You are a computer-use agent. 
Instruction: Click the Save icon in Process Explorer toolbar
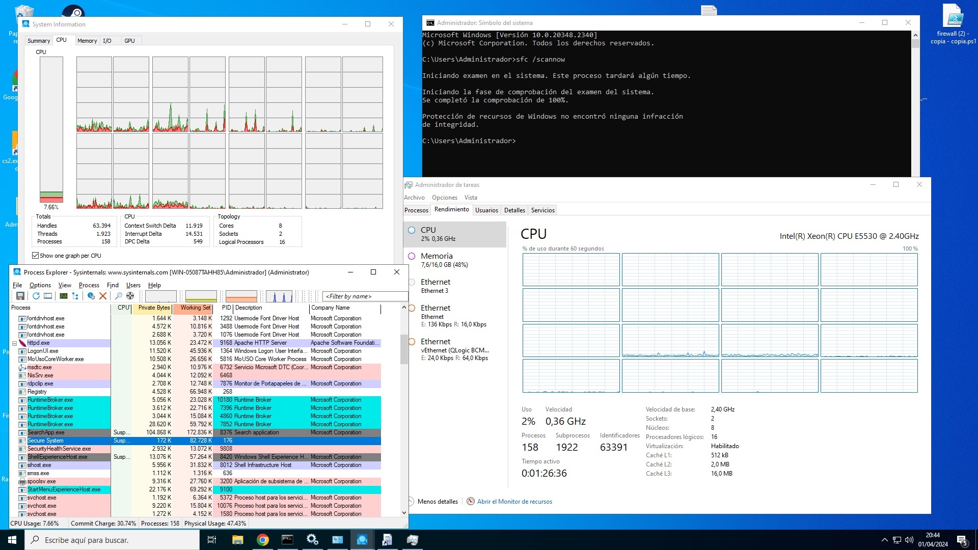coord(20,296)
